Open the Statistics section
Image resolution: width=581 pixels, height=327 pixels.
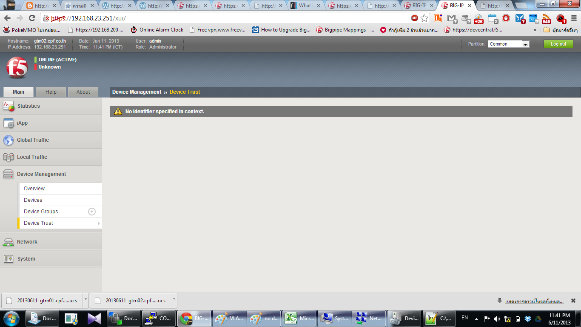click(51, 106)
